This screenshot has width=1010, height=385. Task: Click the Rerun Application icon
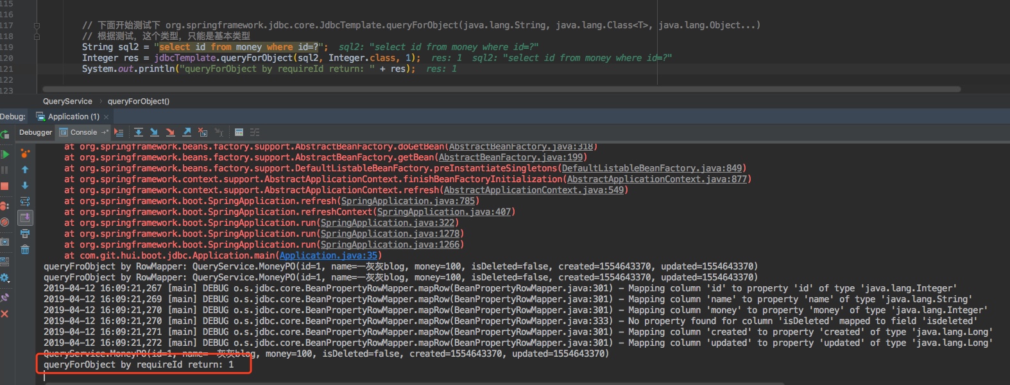click(4, 134)
